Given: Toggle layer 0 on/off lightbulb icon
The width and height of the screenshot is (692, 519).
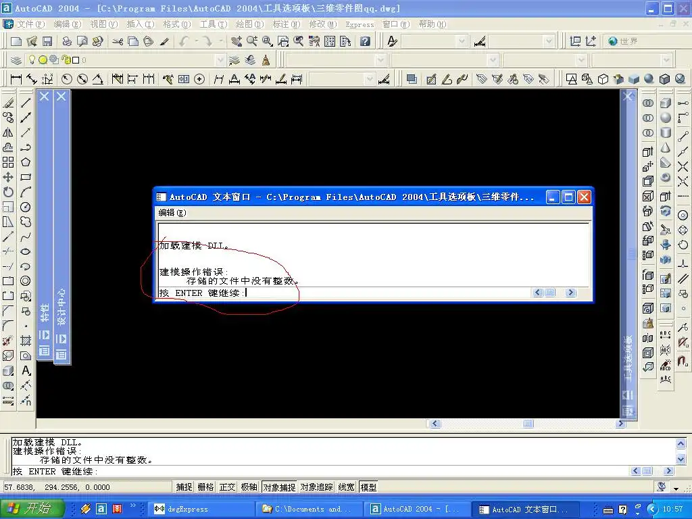Looking at the screenshot, I should [32, 59].
